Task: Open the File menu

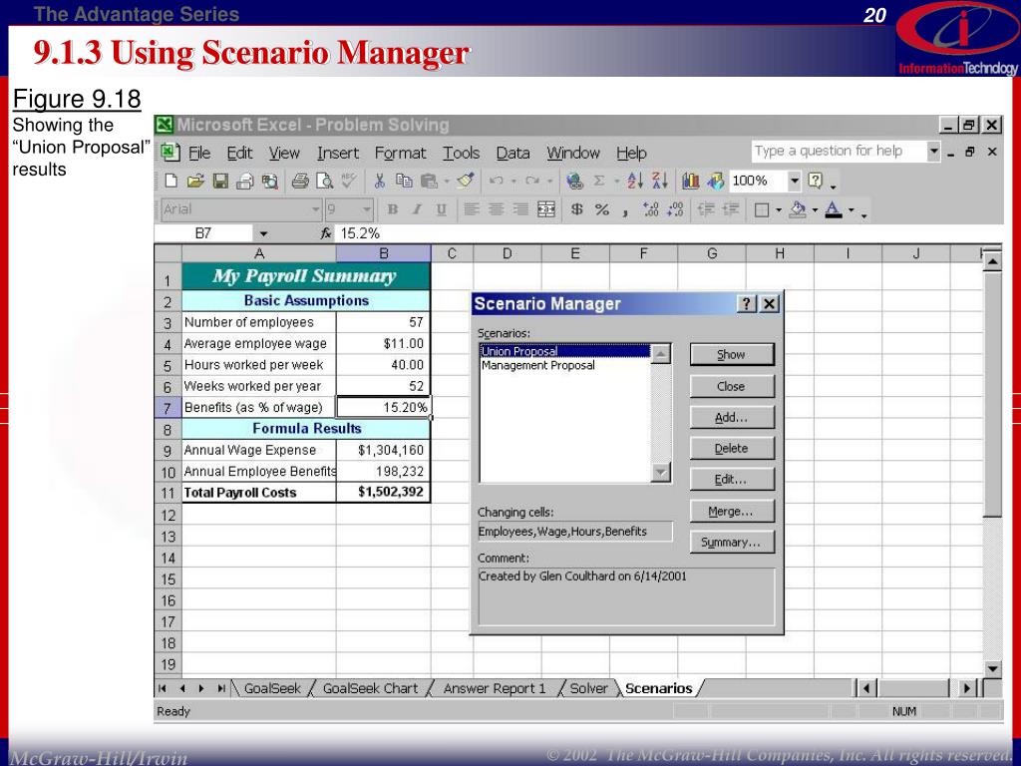Action: (x=199, y=153)
